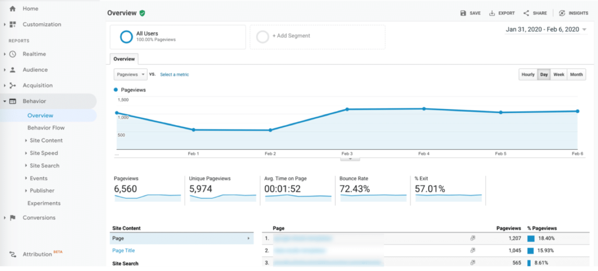The height and width of the screenshot is (271, 598).
Task: Export the report using Export icon
Action: [492, 13]
